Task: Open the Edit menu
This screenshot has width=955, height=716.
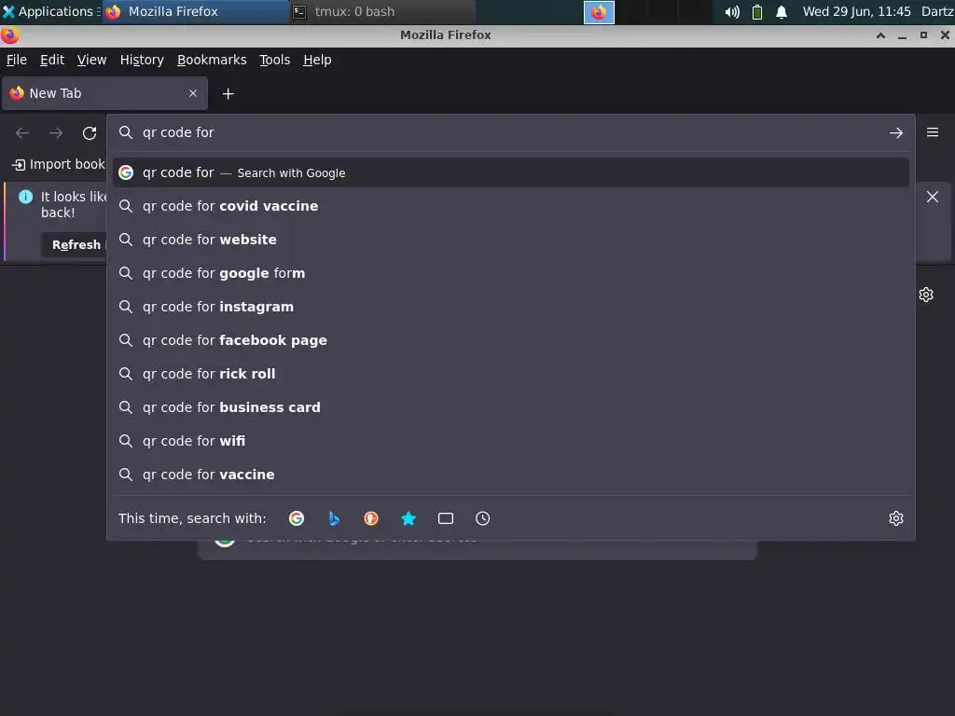Action: [x=52, y=60]
